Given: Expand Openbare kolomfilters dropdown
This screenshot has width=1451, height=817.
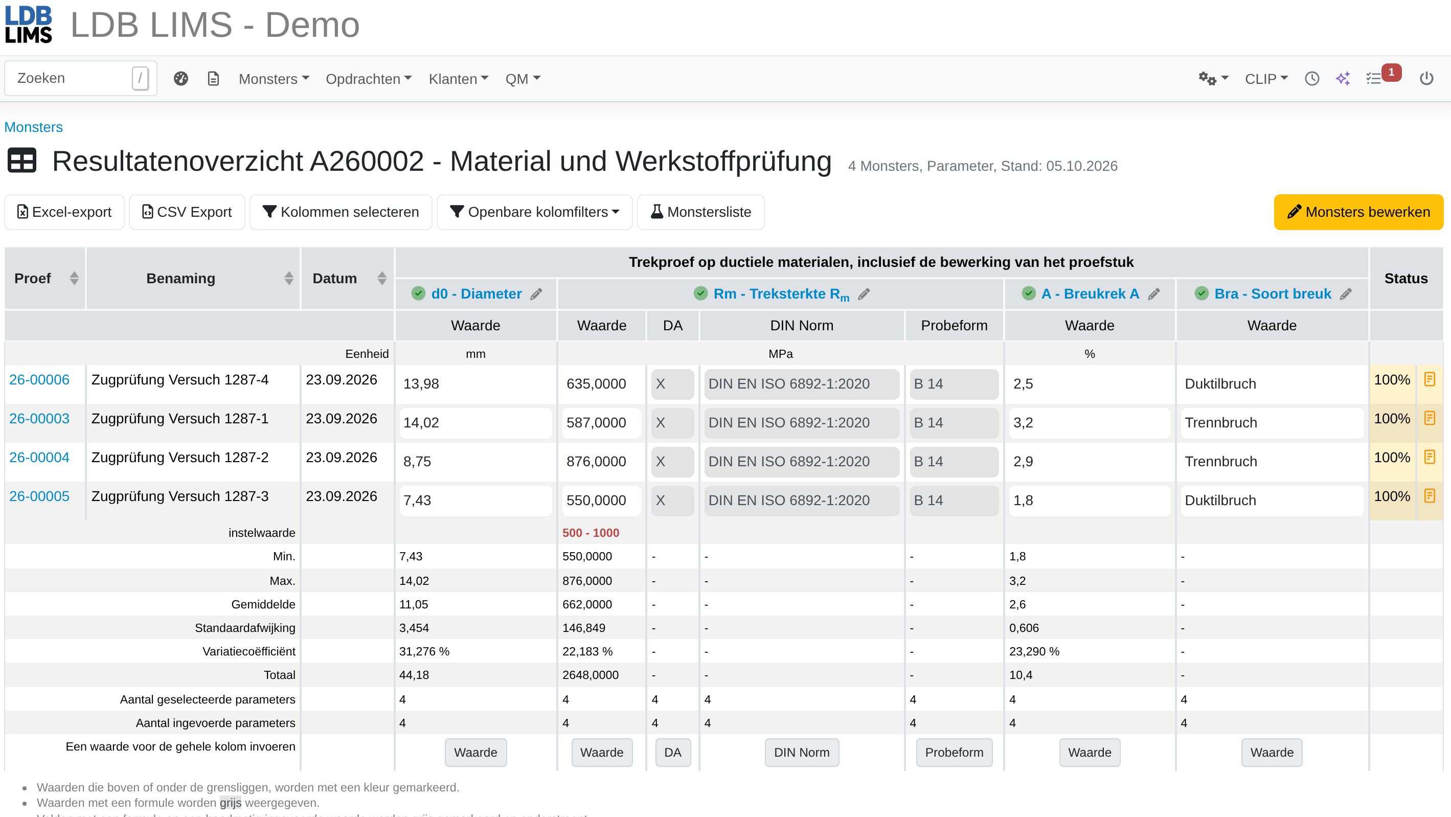Looking at the screenshot, I should tap(535, 212).
